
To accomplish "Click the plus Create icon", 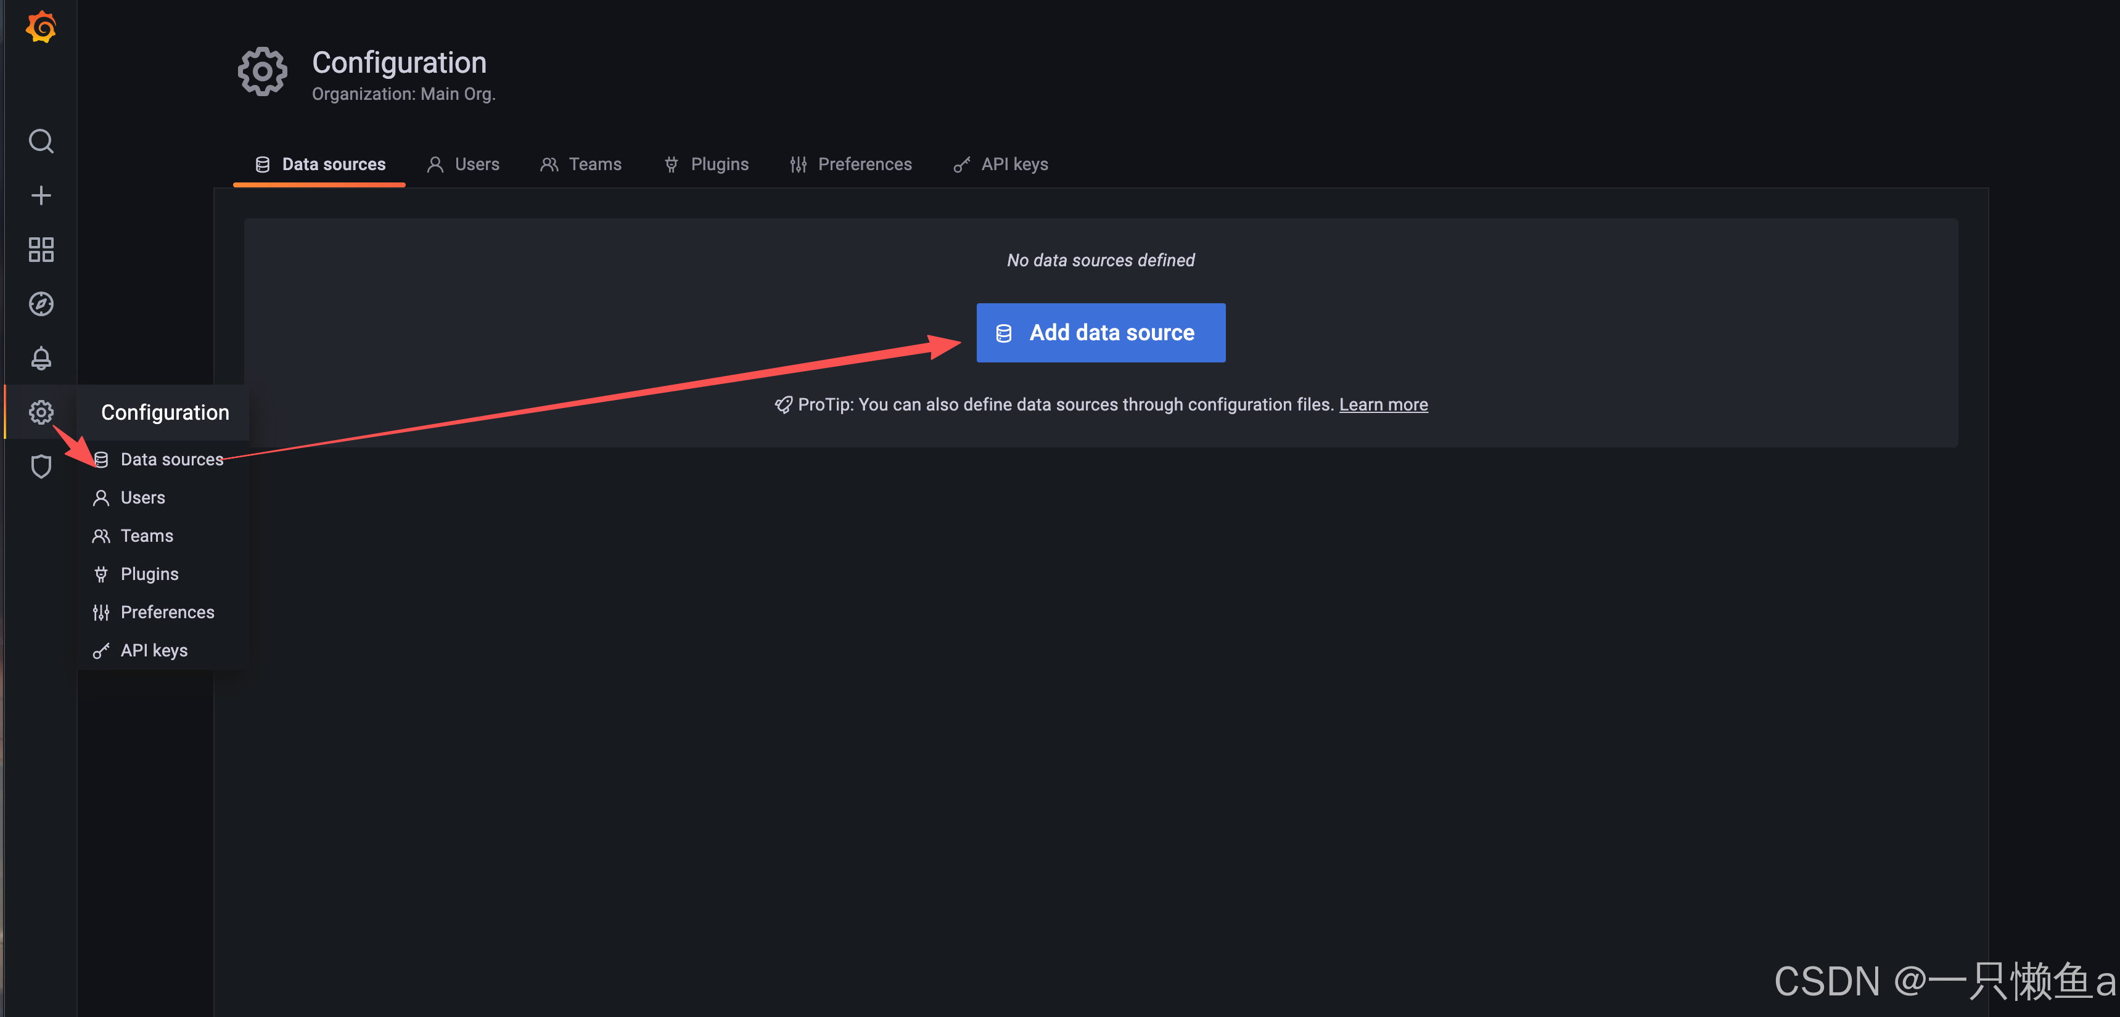I will (40, 196).
